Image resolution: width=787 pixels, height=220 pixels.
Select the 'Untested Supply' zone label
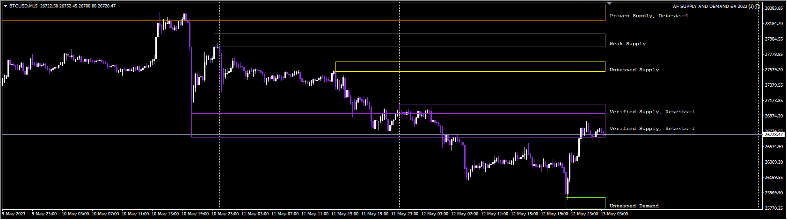634,70
